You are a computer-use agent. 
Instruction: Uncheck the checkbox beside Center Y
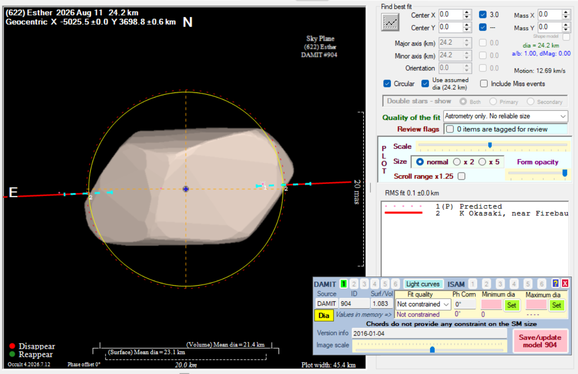tap(483, 27)
